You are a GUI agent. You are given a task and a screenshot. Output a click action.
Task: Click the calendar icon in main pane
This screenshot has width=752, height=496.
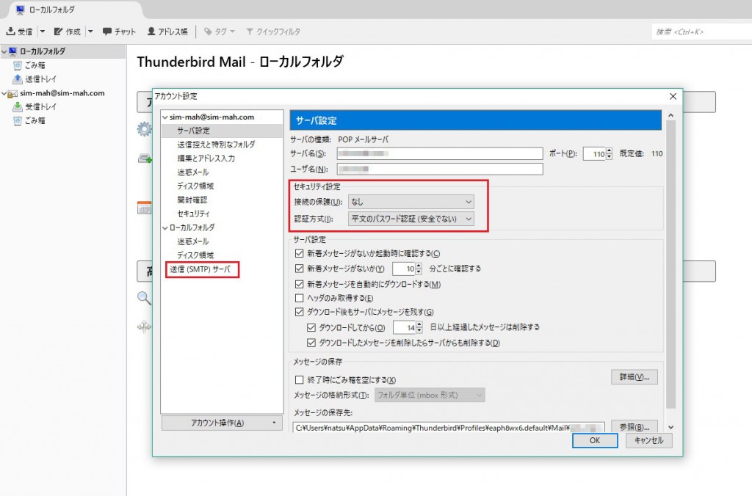[144, 208]
